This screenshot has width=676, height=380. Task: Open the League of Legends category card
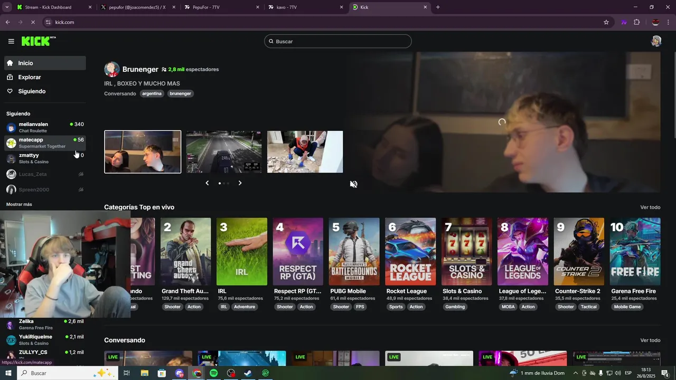tap(523, 252)
